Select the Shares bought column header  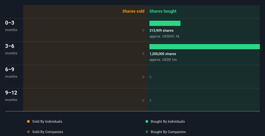click(163, 11)
